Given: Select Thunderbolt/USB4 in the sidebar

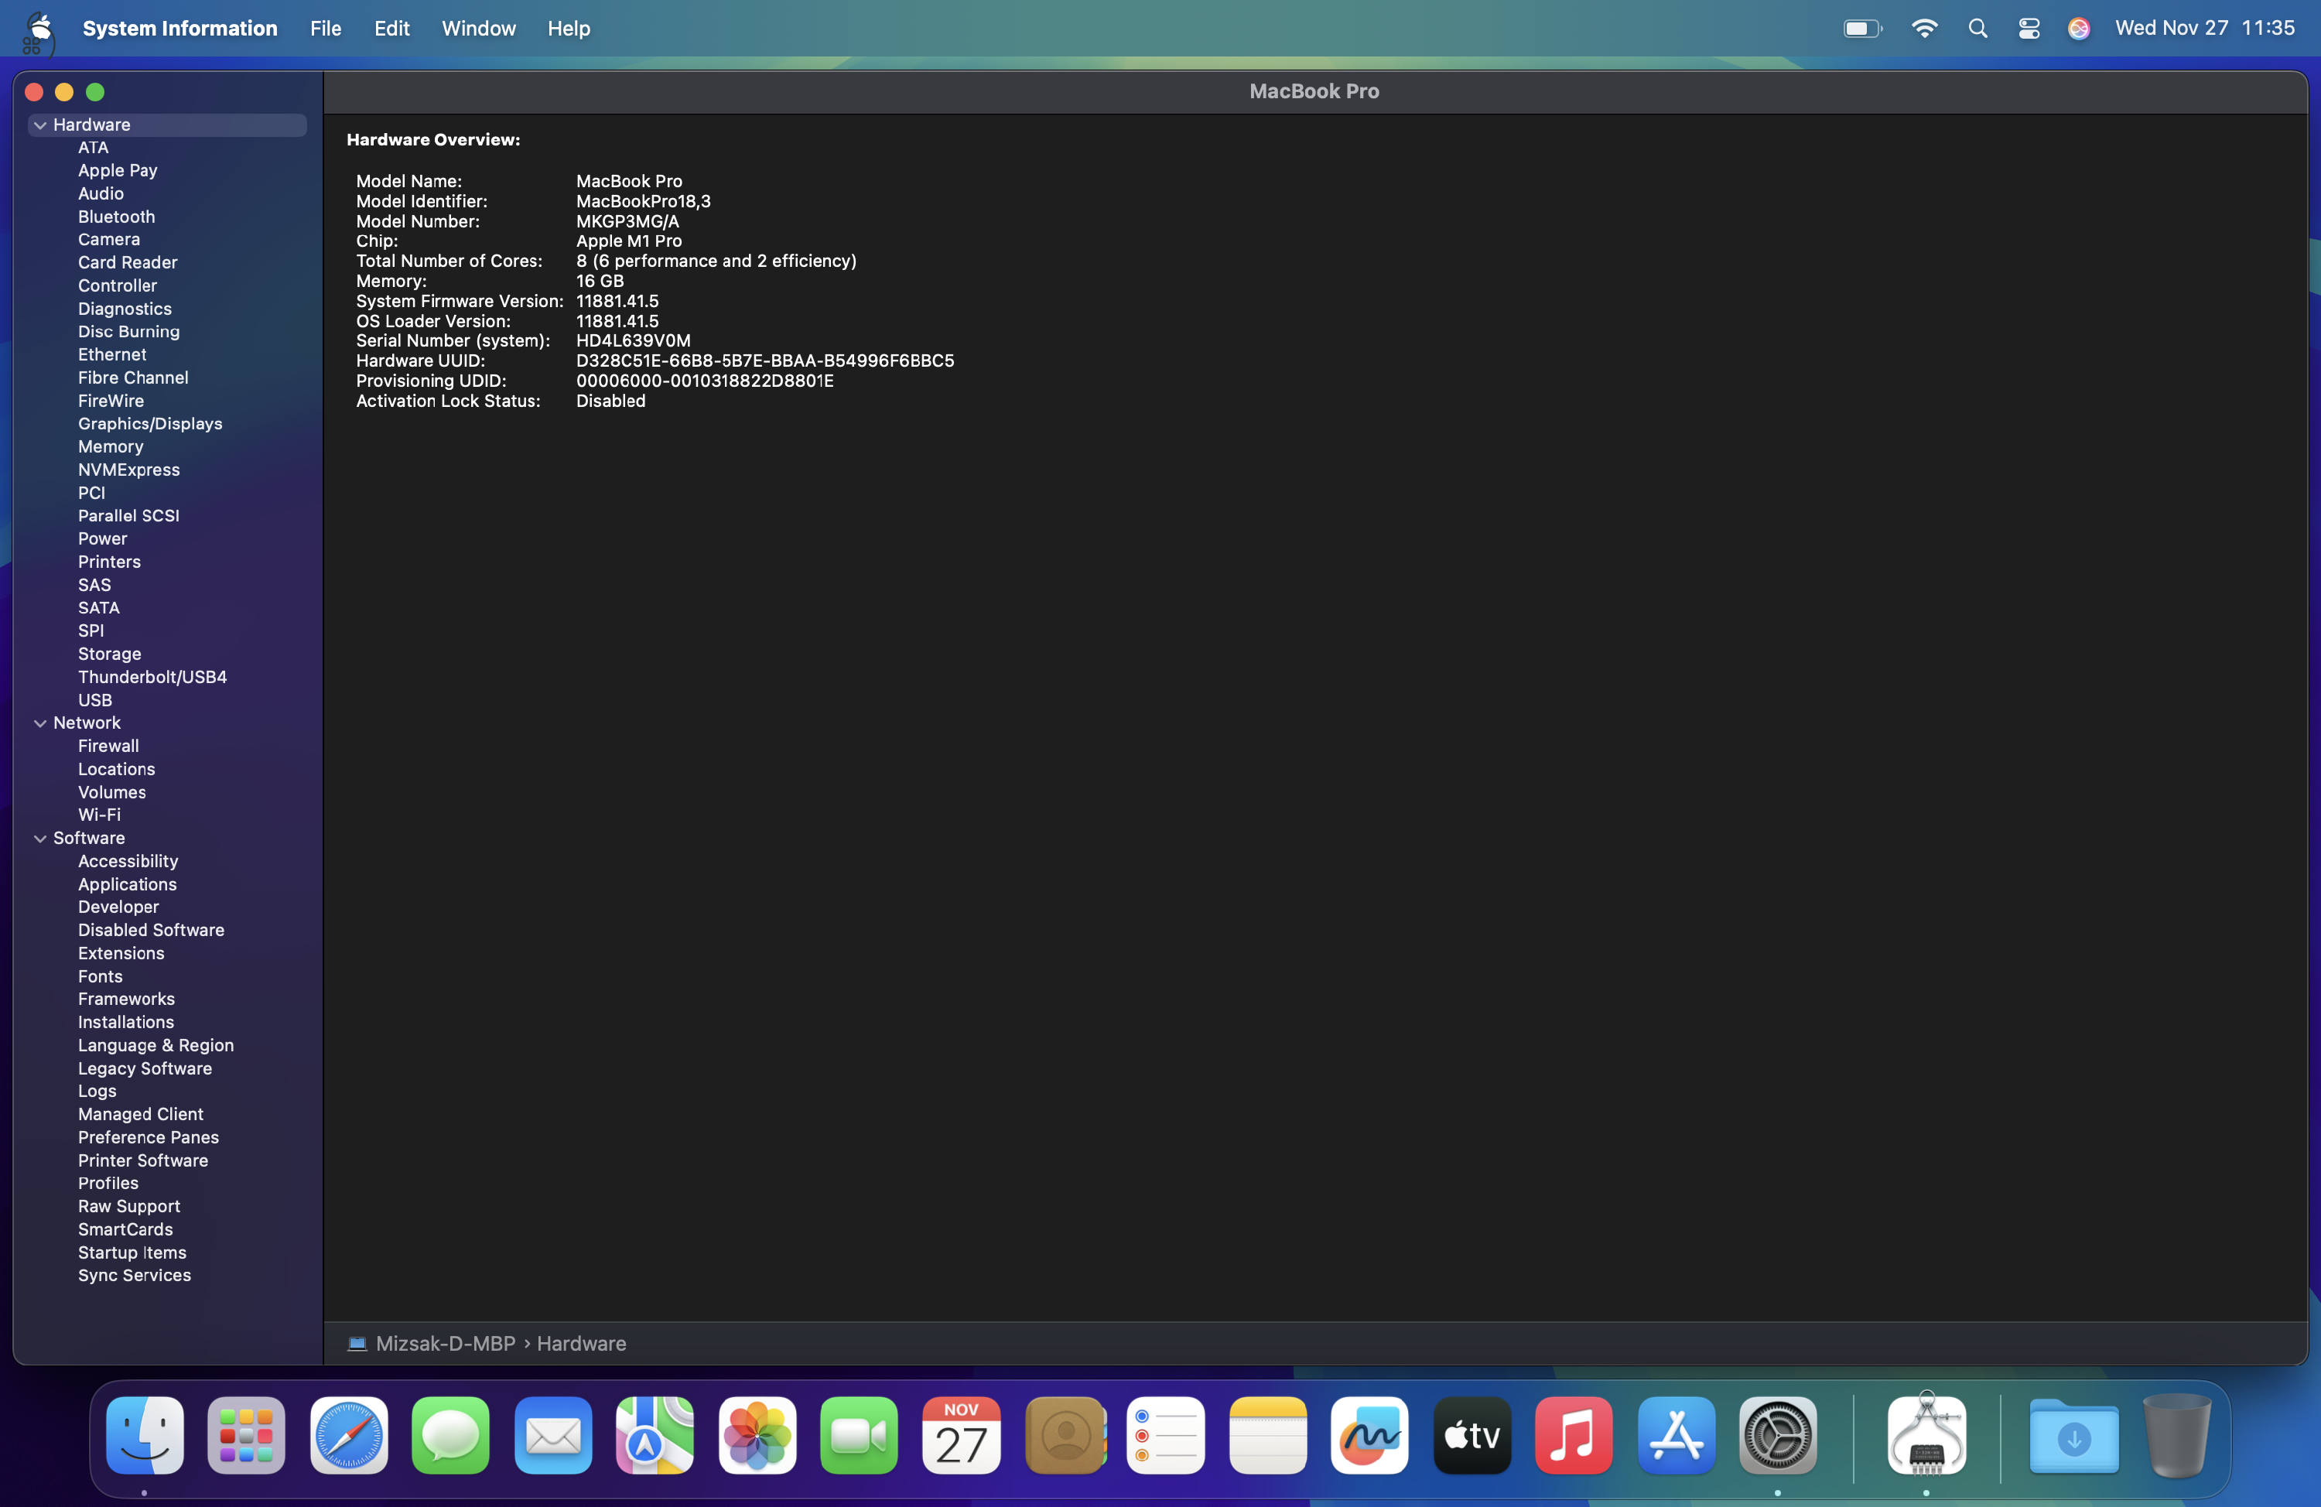Looking at the screenshot, I should [152, 677].
